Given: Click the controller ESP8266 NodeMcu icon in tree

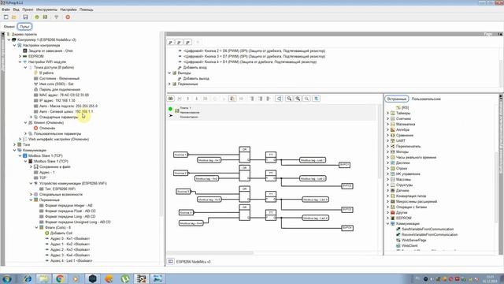Looking at the screenshot, I should tap(14, 40).
